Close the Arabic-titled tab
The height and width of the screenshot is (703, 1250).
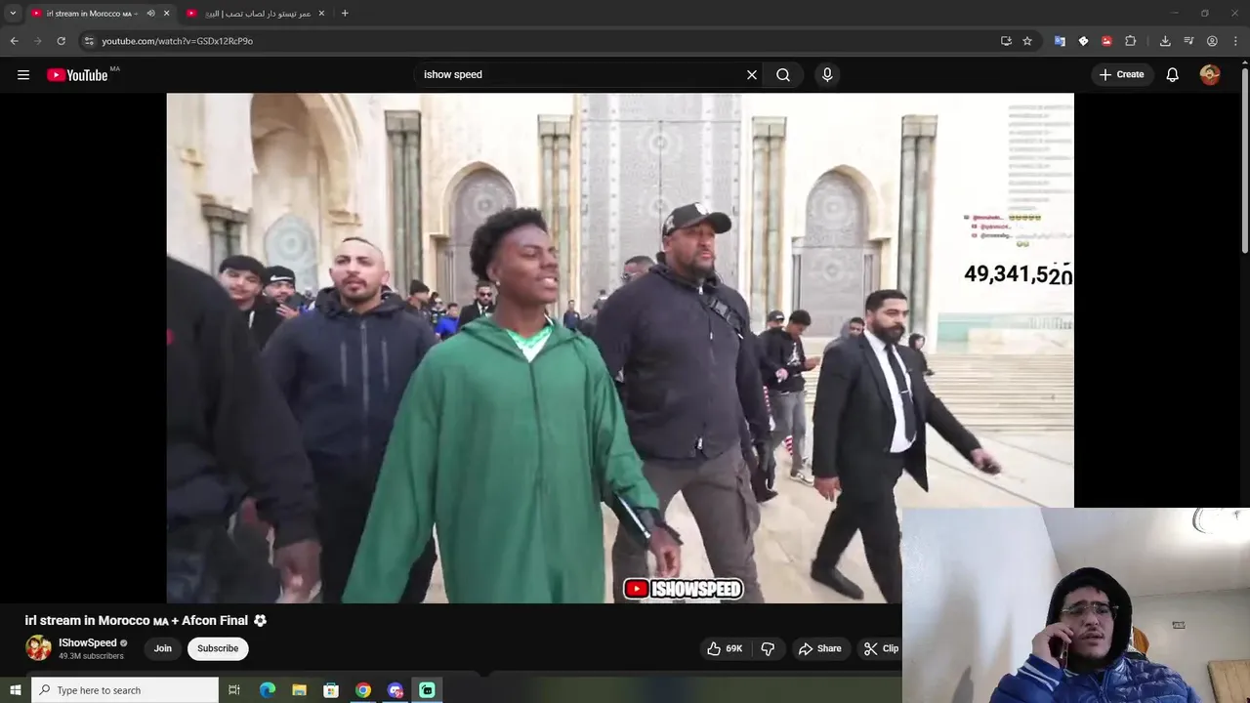[321, 14]
